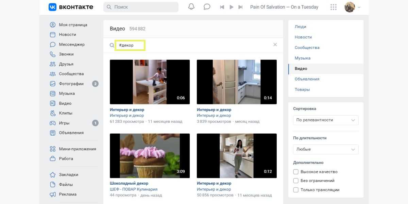Viewport: 408px width, 204px height.
Task: Open the messages chat bubble icon
Action: (207, 7)
